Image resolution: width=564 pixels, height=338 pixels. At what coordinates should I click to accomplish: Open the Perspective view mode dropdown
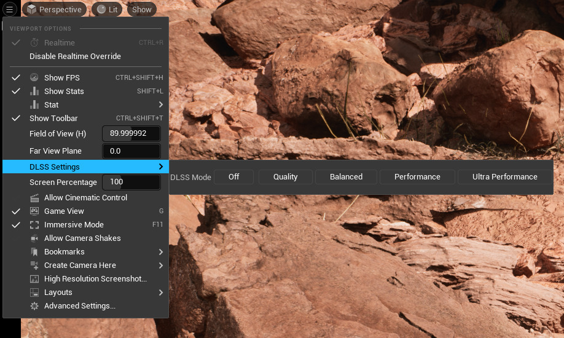click(x=54, y=9)
